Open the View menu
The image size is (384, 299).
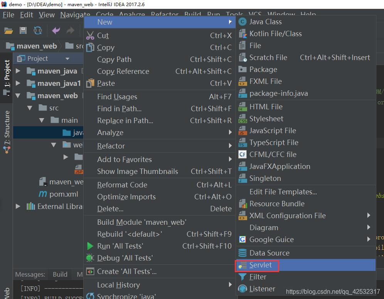(x=47, y=15)
